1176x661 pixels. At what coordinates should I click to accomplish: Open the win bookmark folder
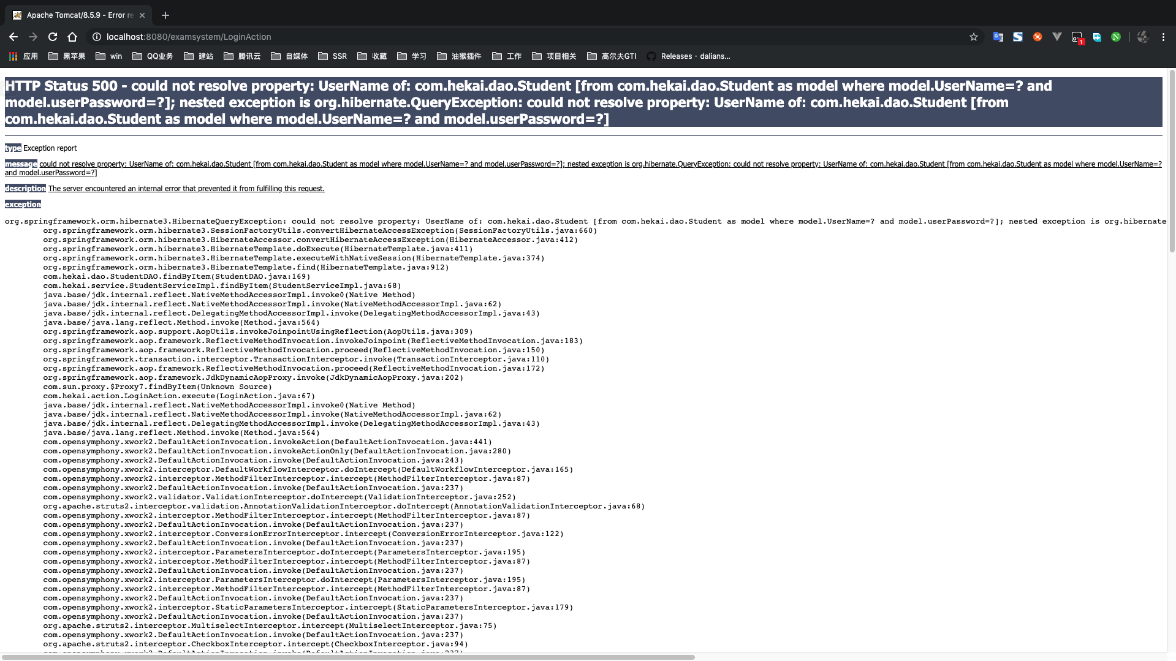(109, 56)
